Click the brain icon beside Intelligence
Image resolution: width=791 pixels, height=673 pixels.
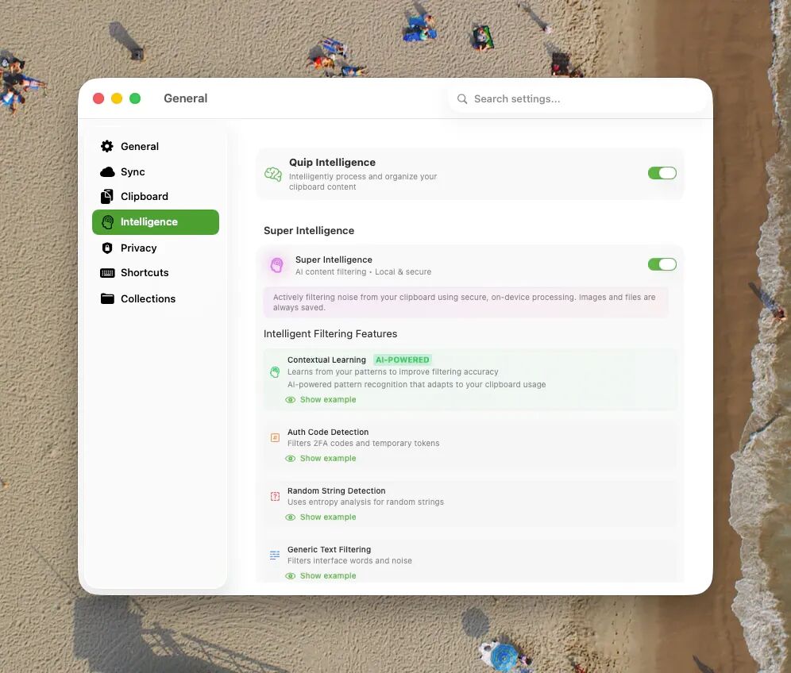107,221
